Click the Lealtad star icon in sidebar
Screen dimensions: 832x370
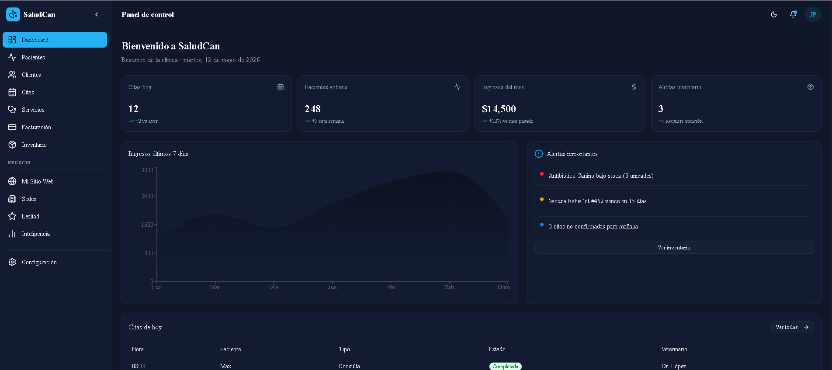point(12,216)
